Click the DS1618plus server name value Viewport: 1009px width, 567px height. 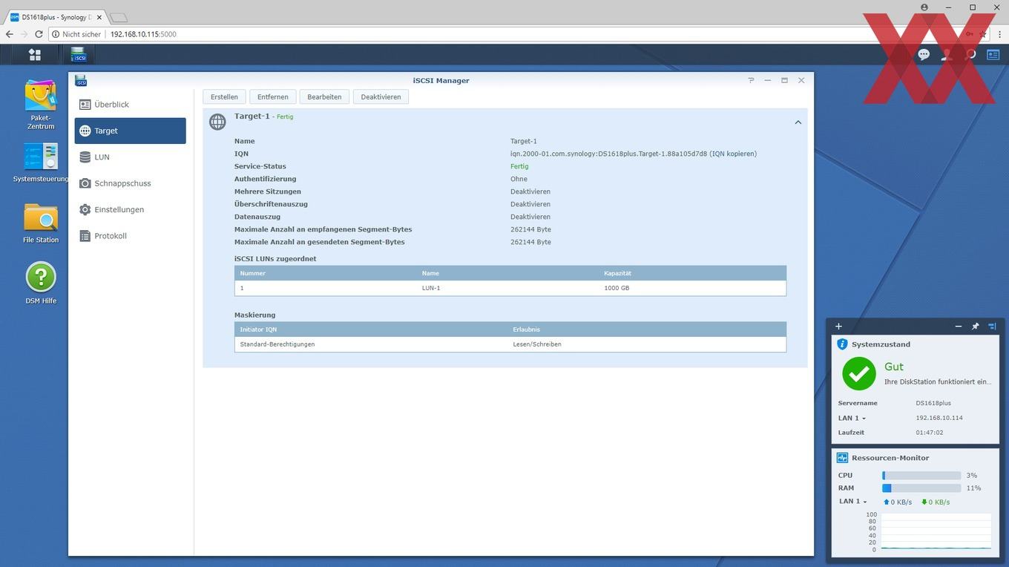click(x=933, y=403)
